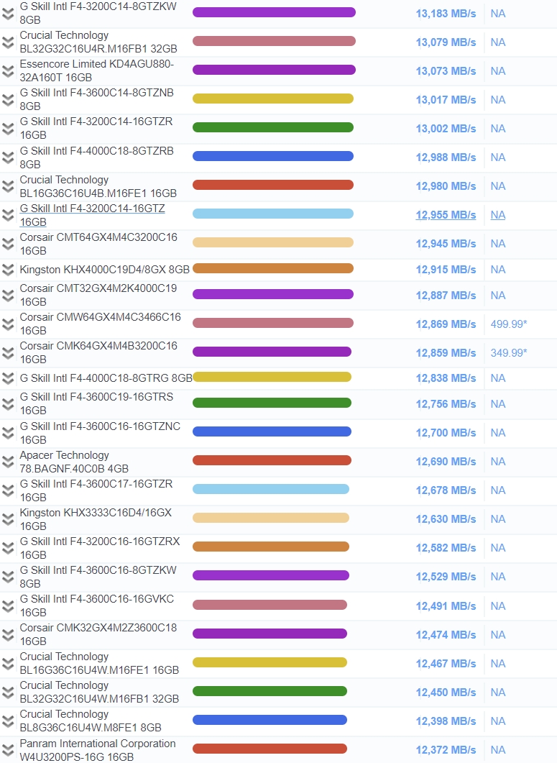Open the 349.99* price link
The width and height of the screenshot is (557, 763).
(x=508, y=353)
